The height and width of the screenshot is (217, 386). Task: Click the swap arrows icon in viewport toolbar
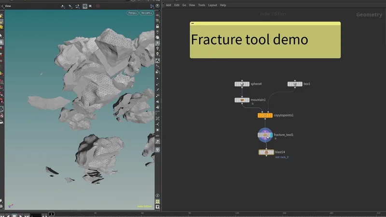click(x=77, y=6)
